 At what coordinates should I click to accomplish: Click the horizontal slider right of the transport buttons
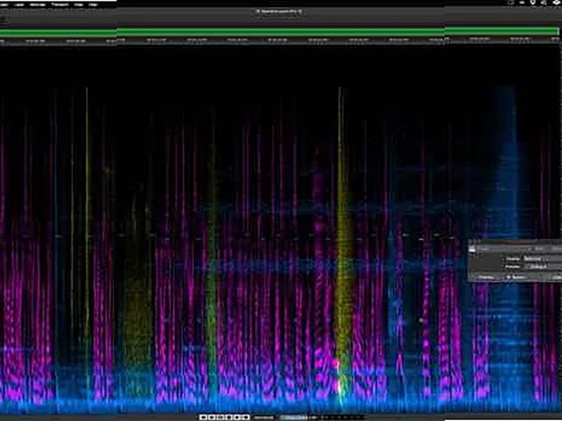point(263,415)
